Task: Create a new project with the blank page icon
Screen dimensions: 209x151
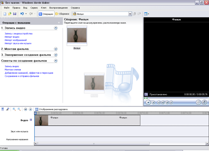Action: coord(5,14)
